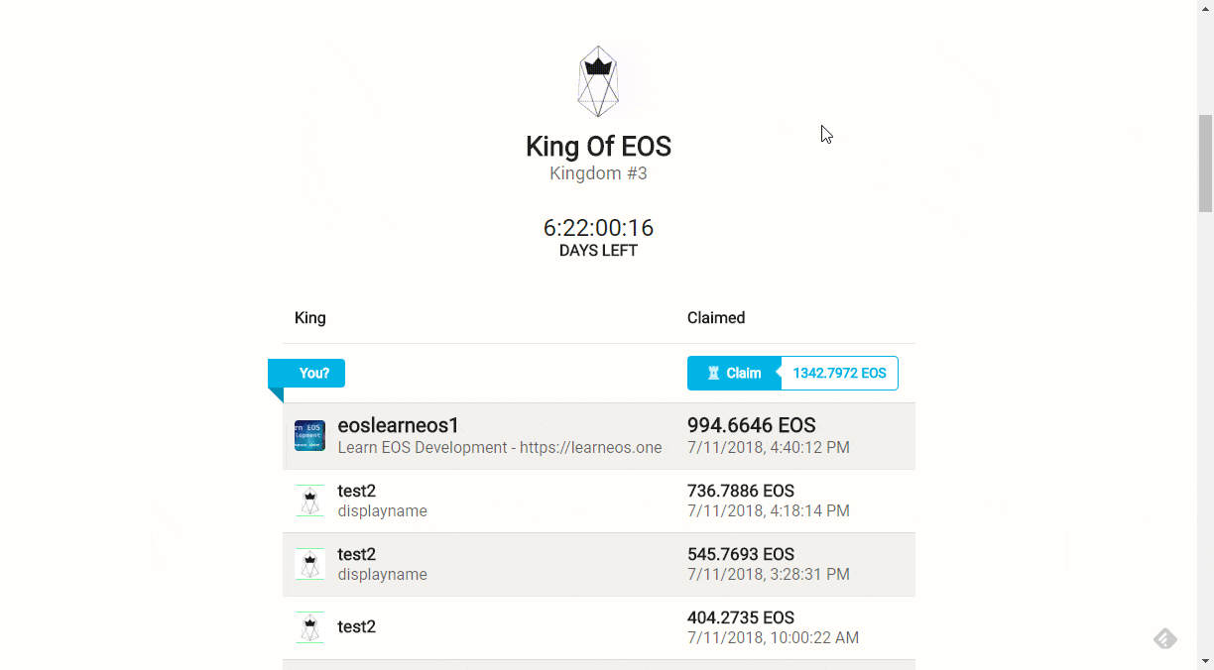Click the King Of EOS crown logo
1214x670 pixels.
click(598, 80)
